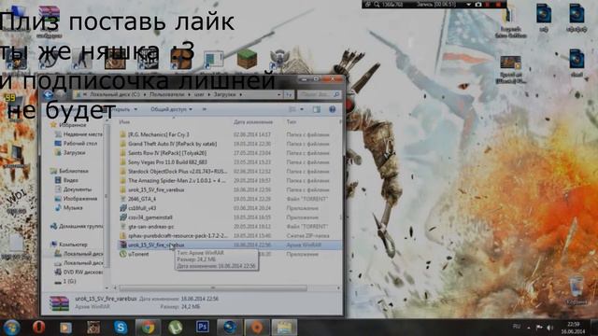The width and height of the screenshot is (598, 336).
Task: Click the horizontal scrollbar in the file list
Action: click(213, 288)
